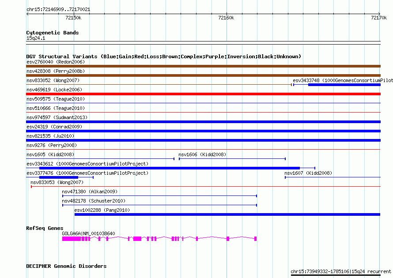393x278 pixels.
Task: Click nsv833053 (Wong2007) variant label
Action: [57, 182]
